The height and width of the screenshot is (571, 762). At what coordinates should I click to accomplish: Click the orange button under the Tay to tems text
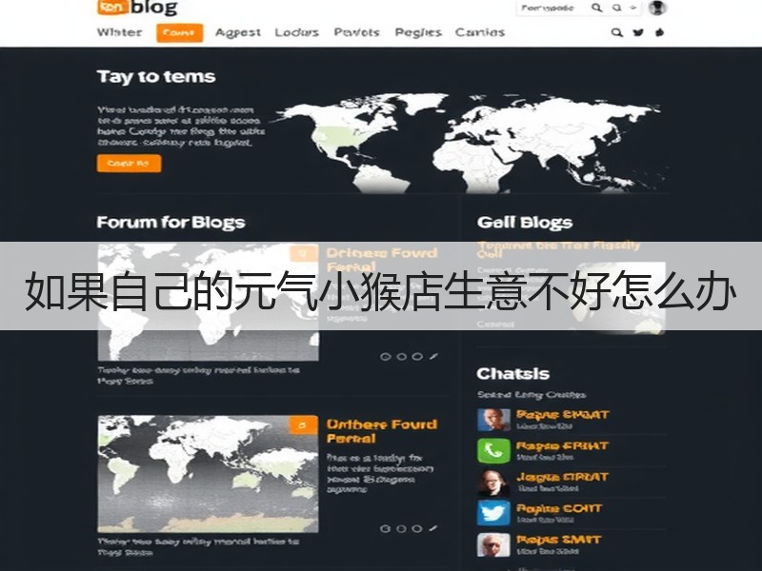pos(129,163)
